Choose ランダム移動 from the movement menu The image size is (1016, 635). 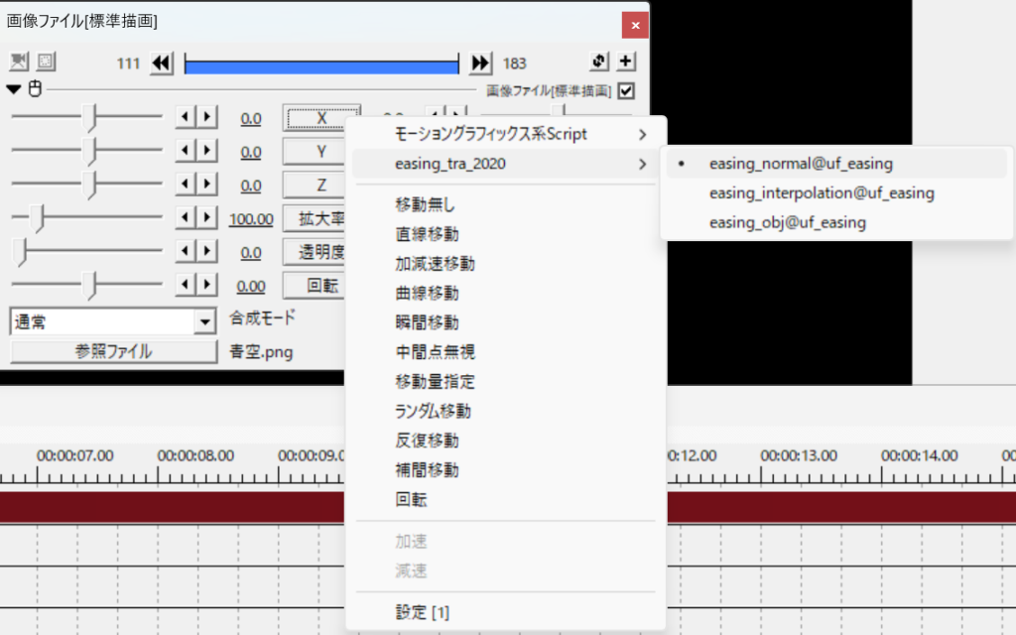coord(433,411)
